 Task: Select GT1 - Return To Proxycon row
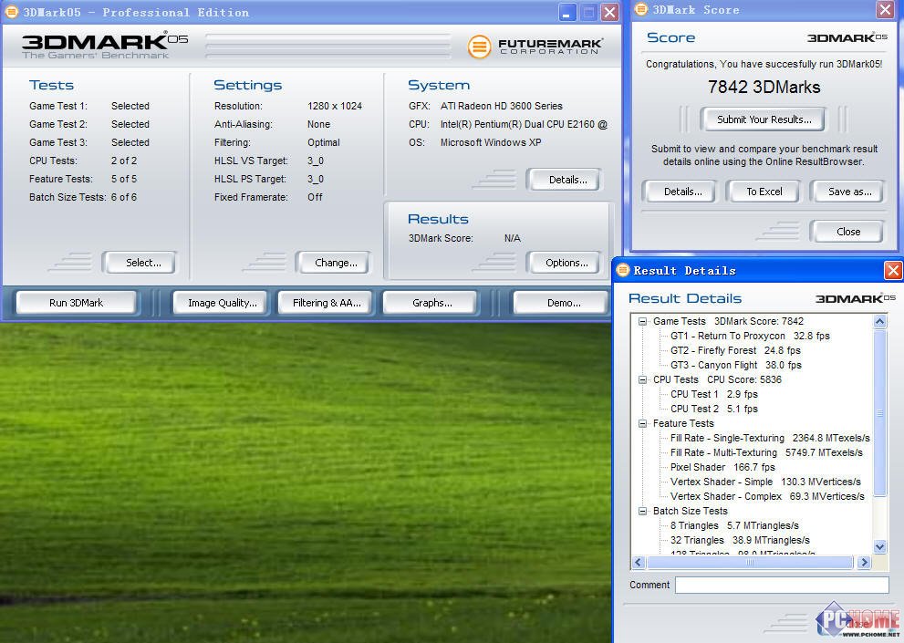tap(750, 336)
